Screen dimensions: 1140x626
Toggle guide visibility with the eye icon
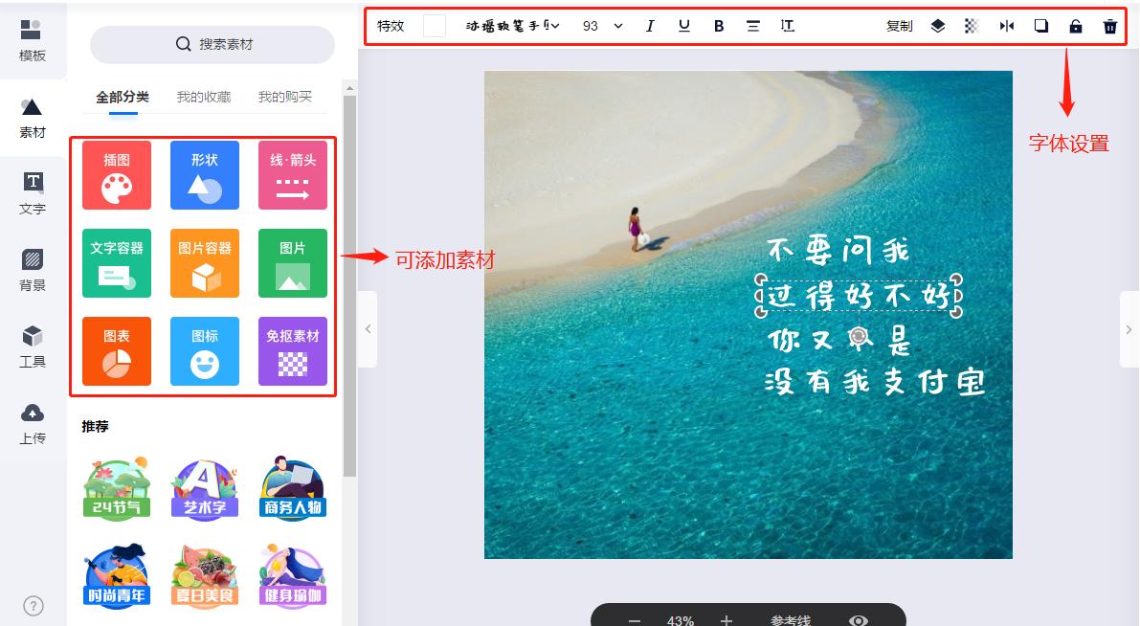pyautogui.click(x=857, y=620)
